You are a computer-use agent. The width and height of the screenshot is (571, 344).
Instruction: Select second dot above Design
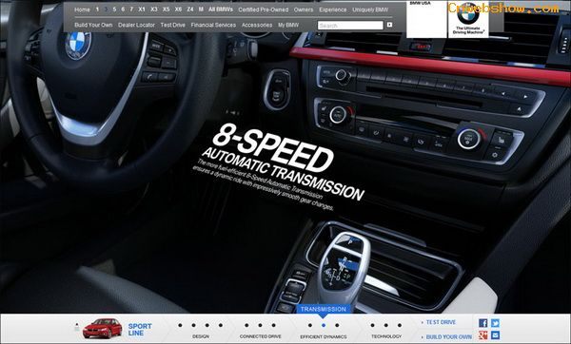[193, 325]
